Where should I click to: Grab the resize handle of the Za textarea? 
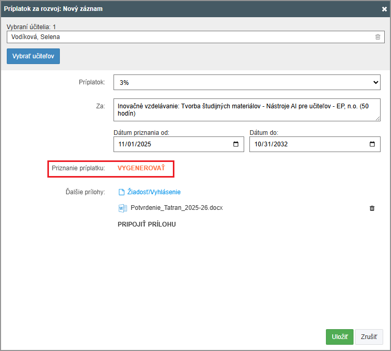tap(377, 119)
